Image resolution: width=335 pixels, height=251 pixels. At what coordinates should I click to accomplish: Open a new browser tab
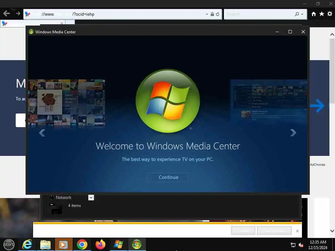[x=70, y=23]
